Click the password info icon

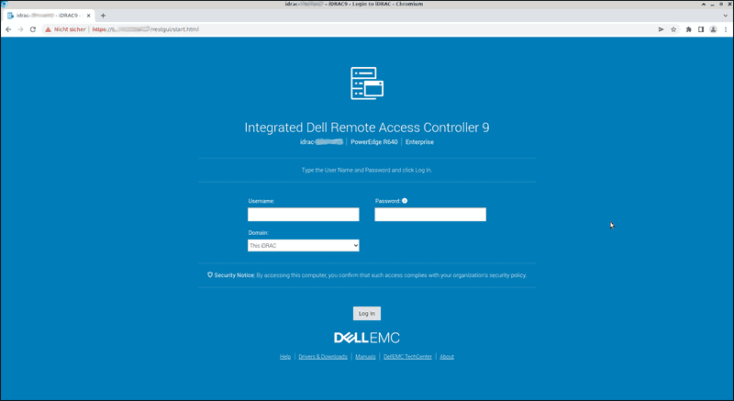click(405, 200)
